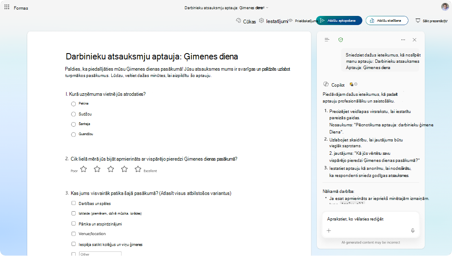This screenshot has width=452, height=256.
Task: Open Copilot panel hamburger menu
Action: click(x=327, y=40)
